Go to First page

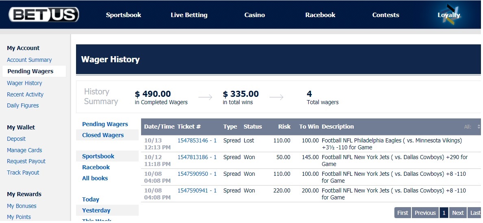[402, 213]
